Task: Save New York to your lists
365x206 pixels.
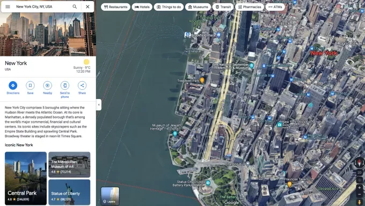Action: point(30,88)
